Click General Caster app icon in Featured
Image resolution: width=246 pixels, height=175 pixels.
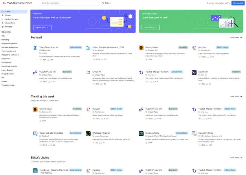click(x=141, y=48)
